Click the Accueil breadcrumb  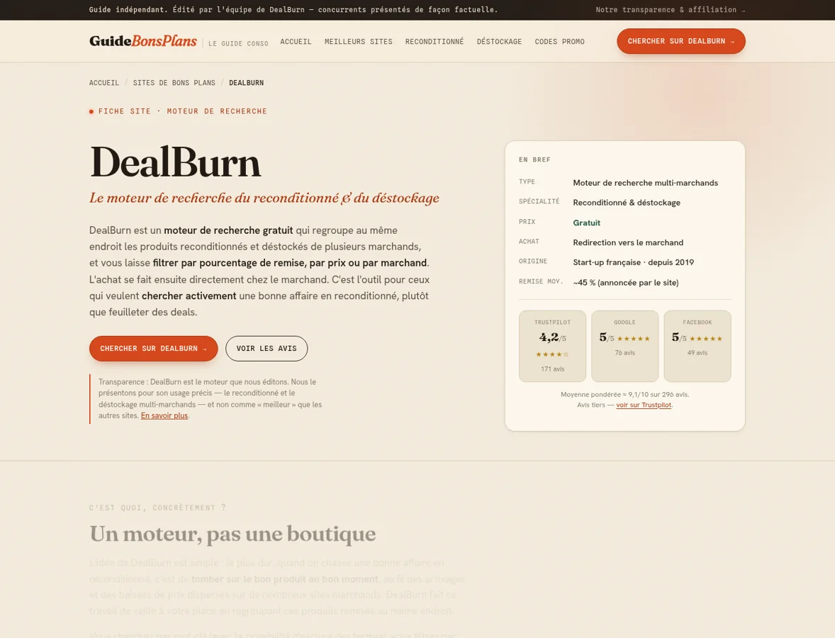(104, 82)
